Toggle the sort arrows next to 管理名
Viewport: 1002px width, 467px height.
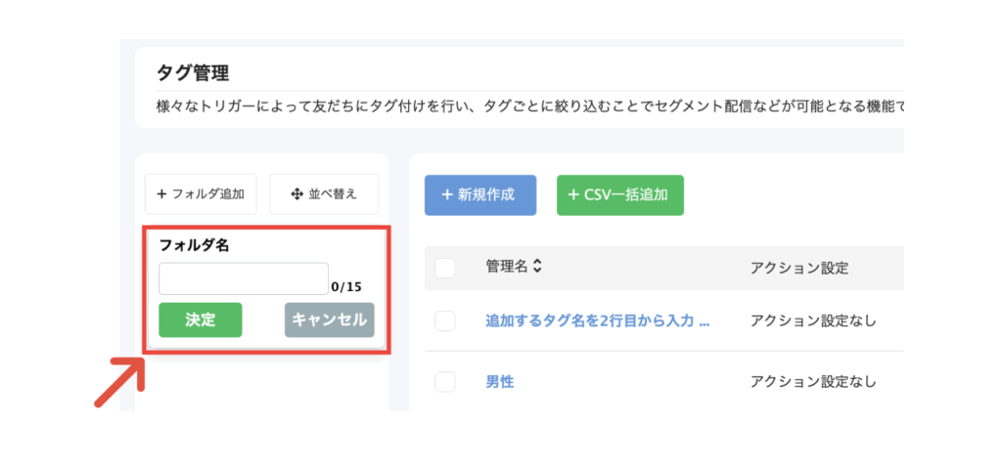click(x=537, y=268)
